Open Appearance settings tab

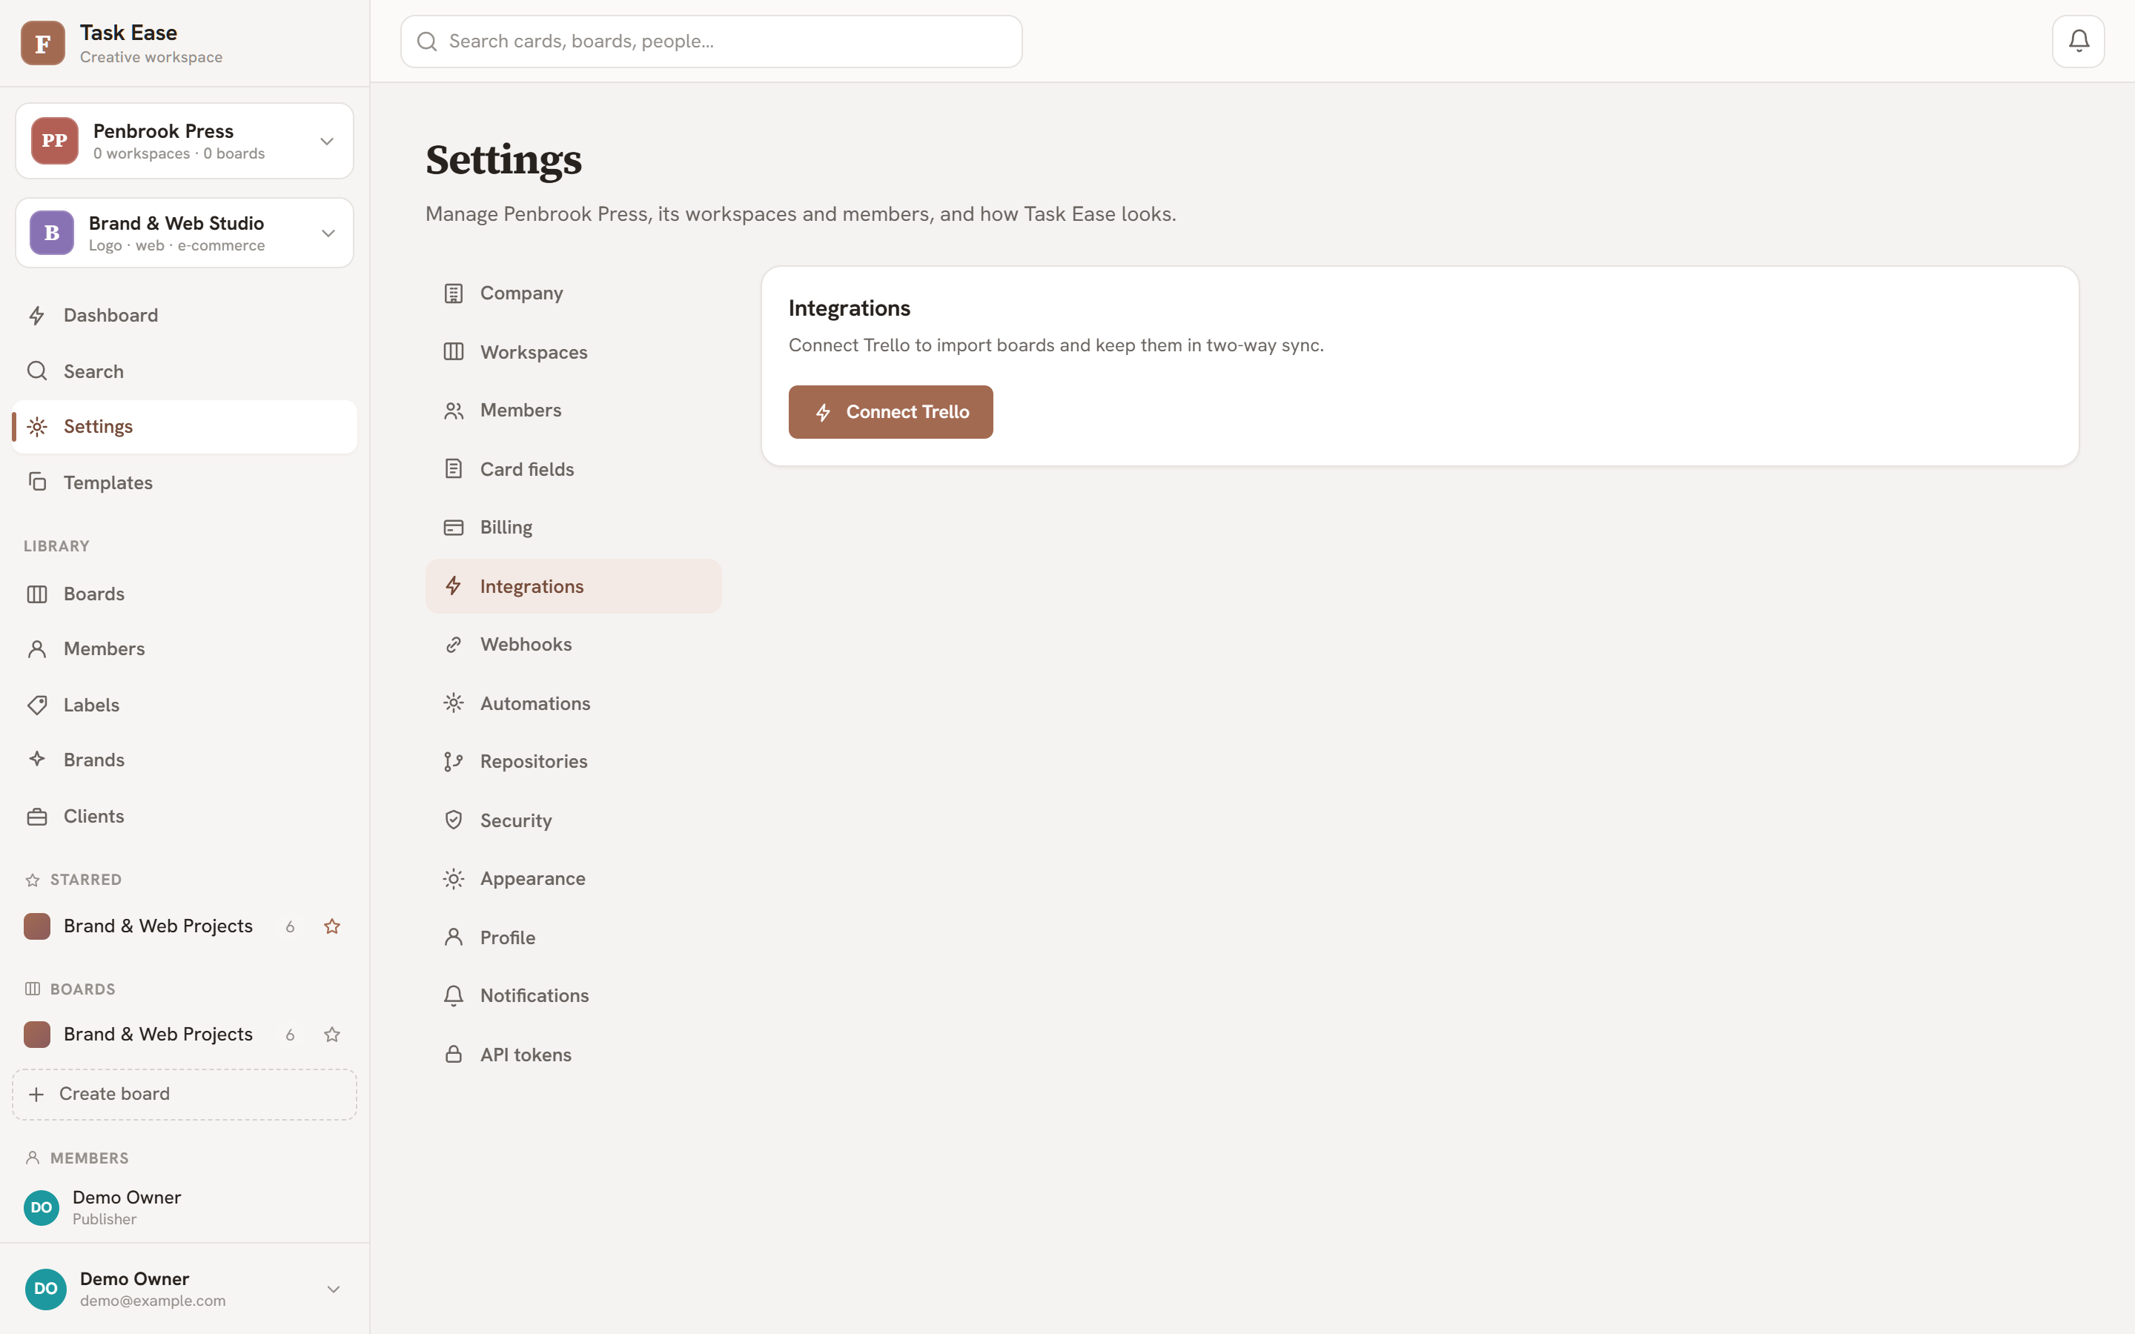click(x=574, y=879)
